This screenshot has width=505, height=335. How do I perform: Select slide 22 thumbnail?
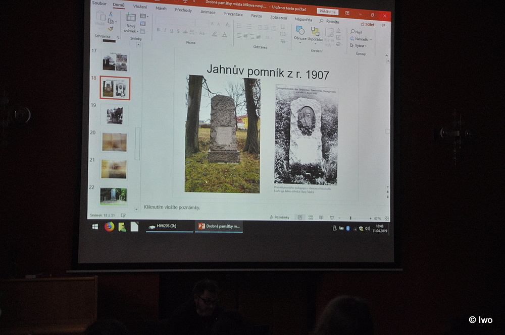tap(113, 196)
